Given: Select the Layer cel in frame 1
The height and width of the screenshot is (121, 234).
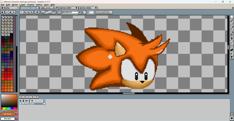Looking at the screenshot, I should 44,104.
